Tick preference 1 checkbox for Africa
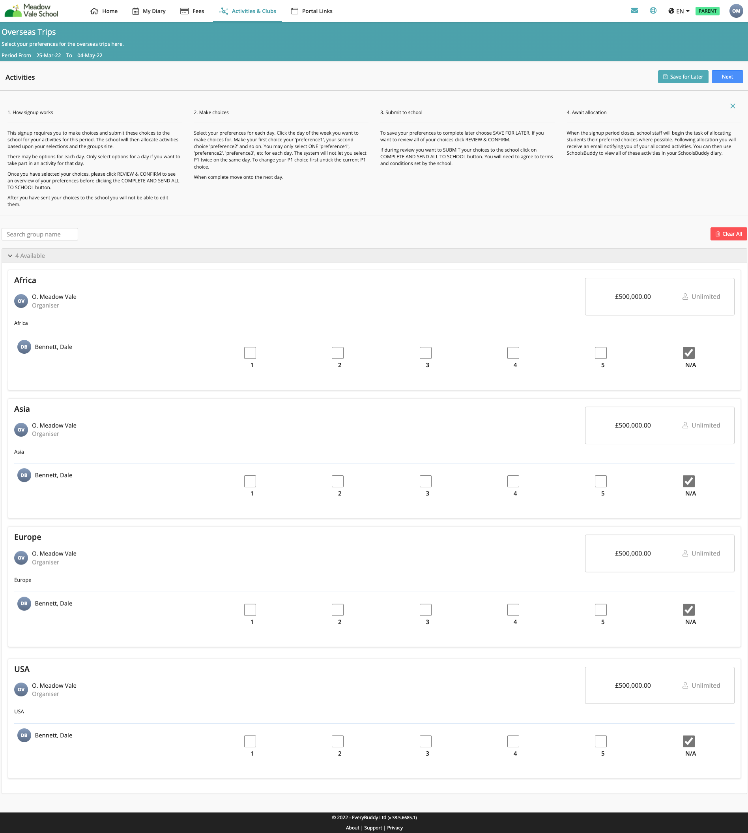 point(250,353)
